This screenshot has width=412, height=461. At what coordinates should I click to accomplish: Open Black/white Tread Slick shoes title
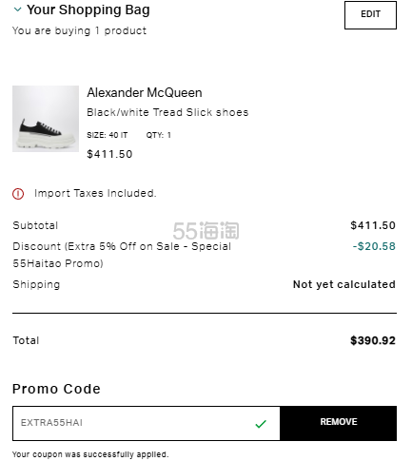point(167,112)
